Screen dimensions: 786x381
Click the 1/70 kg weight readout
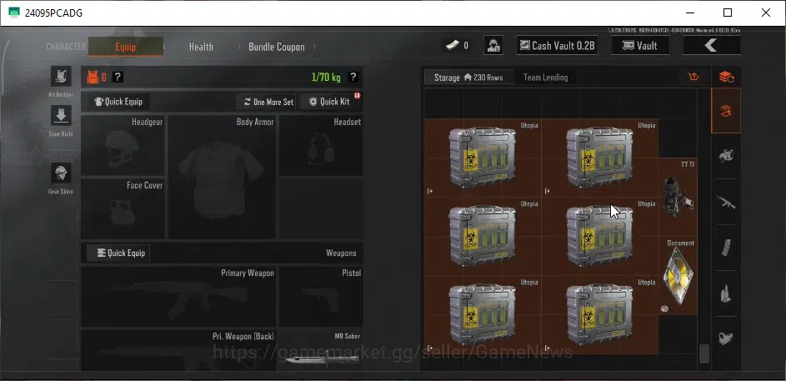[326, 78]
